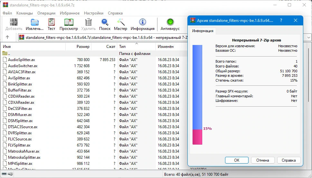Start the Мастер wizard tool
The width and height of the screenshot is (312, 178).
[120, 24]
